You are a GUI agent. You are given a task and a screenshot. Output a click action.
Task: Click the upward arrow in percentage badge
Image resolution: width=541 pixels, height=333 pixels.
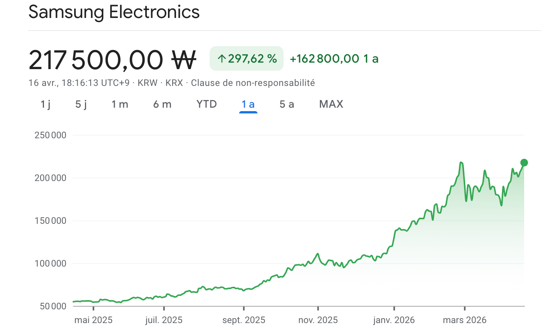tap(222, 58)
